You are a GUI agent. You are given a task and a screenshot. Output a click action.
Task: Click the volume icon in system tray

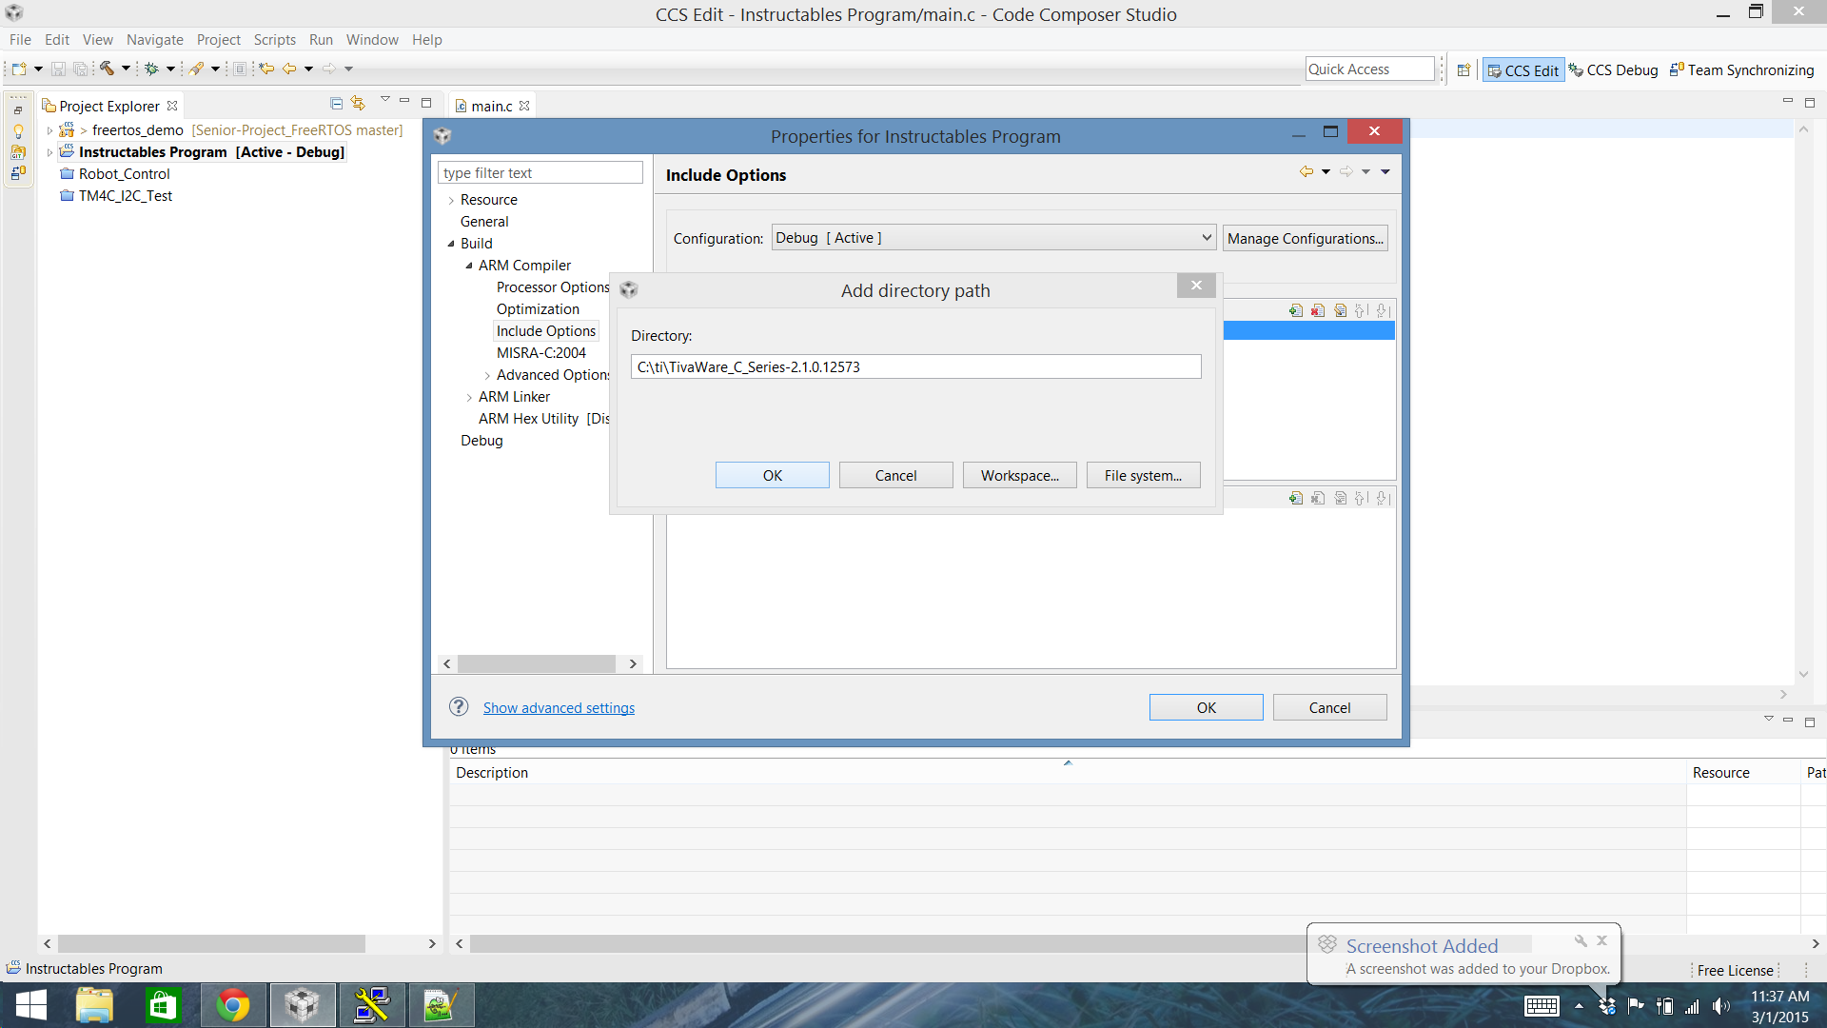click(x=1720, y=1006)
